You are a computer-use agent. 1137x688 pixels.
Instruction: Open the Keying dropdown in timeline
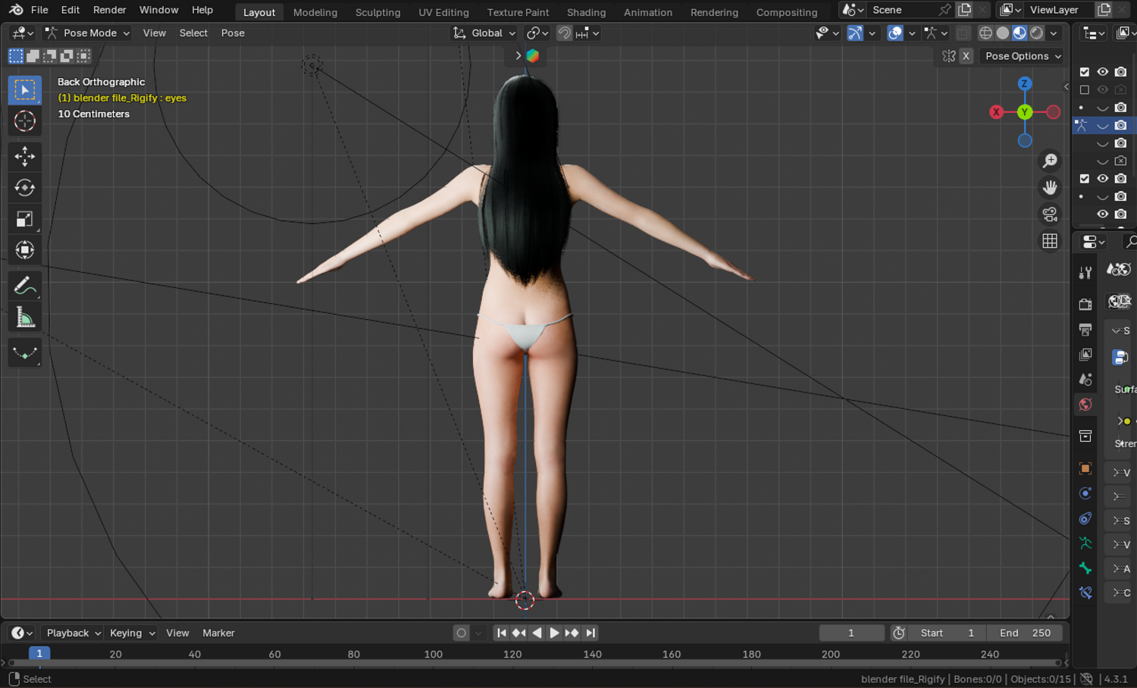(132, 633)
